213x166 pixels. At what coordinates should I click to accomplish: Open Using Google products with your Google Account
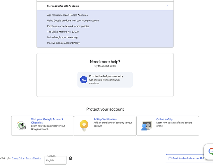click(x=73, y=21)
